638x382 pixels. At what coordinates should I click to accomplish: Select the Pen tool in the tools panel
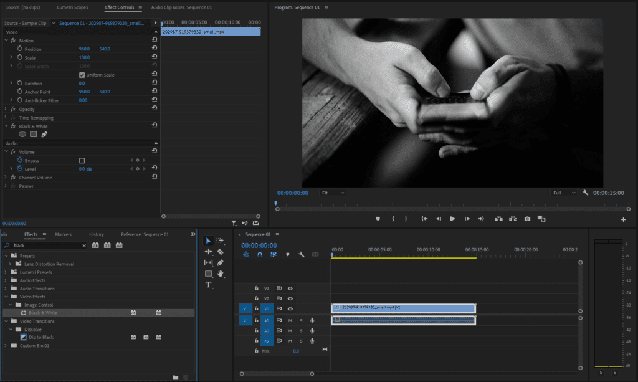pos(220,263)
